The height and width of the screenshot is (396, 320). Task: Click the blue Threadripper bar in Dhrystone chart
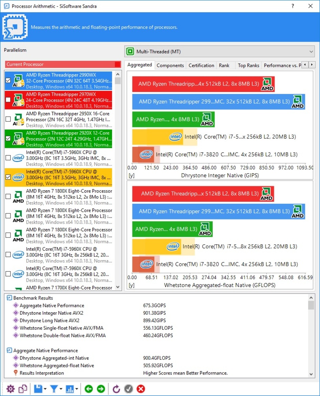(219, 102)
